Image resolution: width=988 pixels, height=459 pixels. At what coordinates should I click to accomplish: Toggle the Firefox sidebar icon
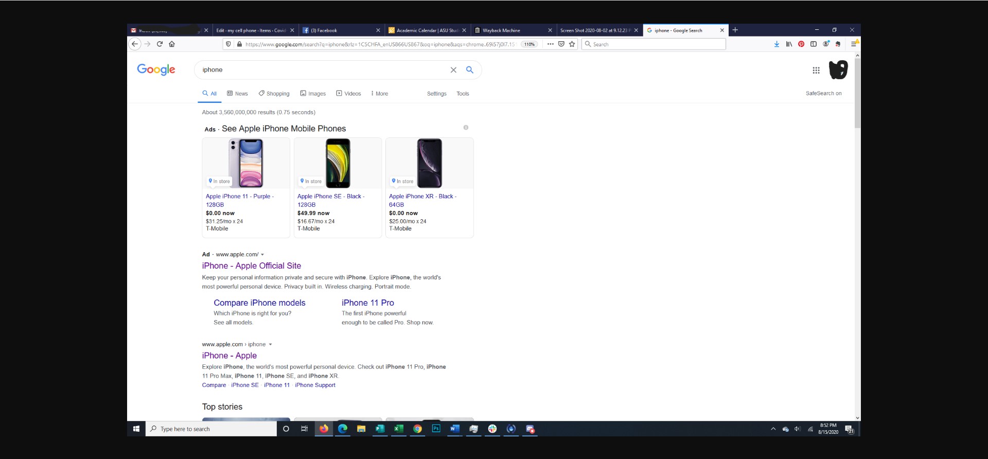click(x=814, y=44)
